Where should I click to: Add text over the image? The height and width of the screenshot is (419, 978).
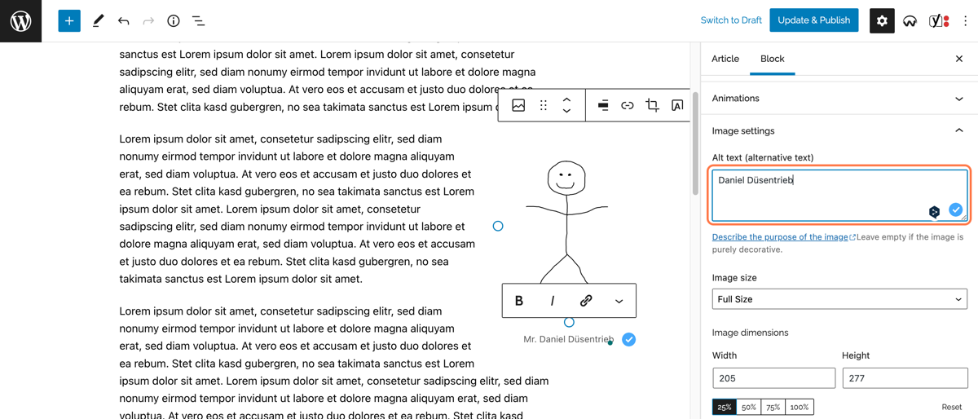coord(677,105)
